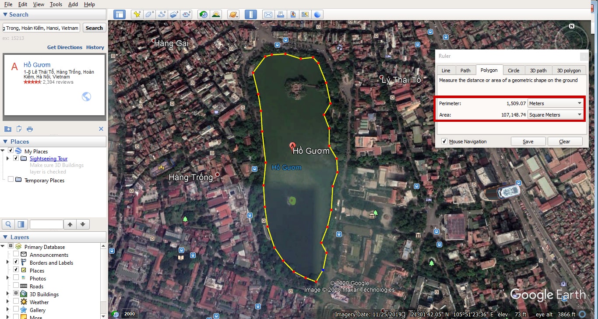Hide the sidebar using the toolbar panel icon
The width and height of the screenshot is (598, 319).
point(120,14)
